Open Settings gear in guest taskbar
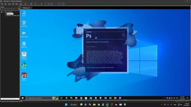This screenshot has height=107, width=191. (x=66, y=98)
